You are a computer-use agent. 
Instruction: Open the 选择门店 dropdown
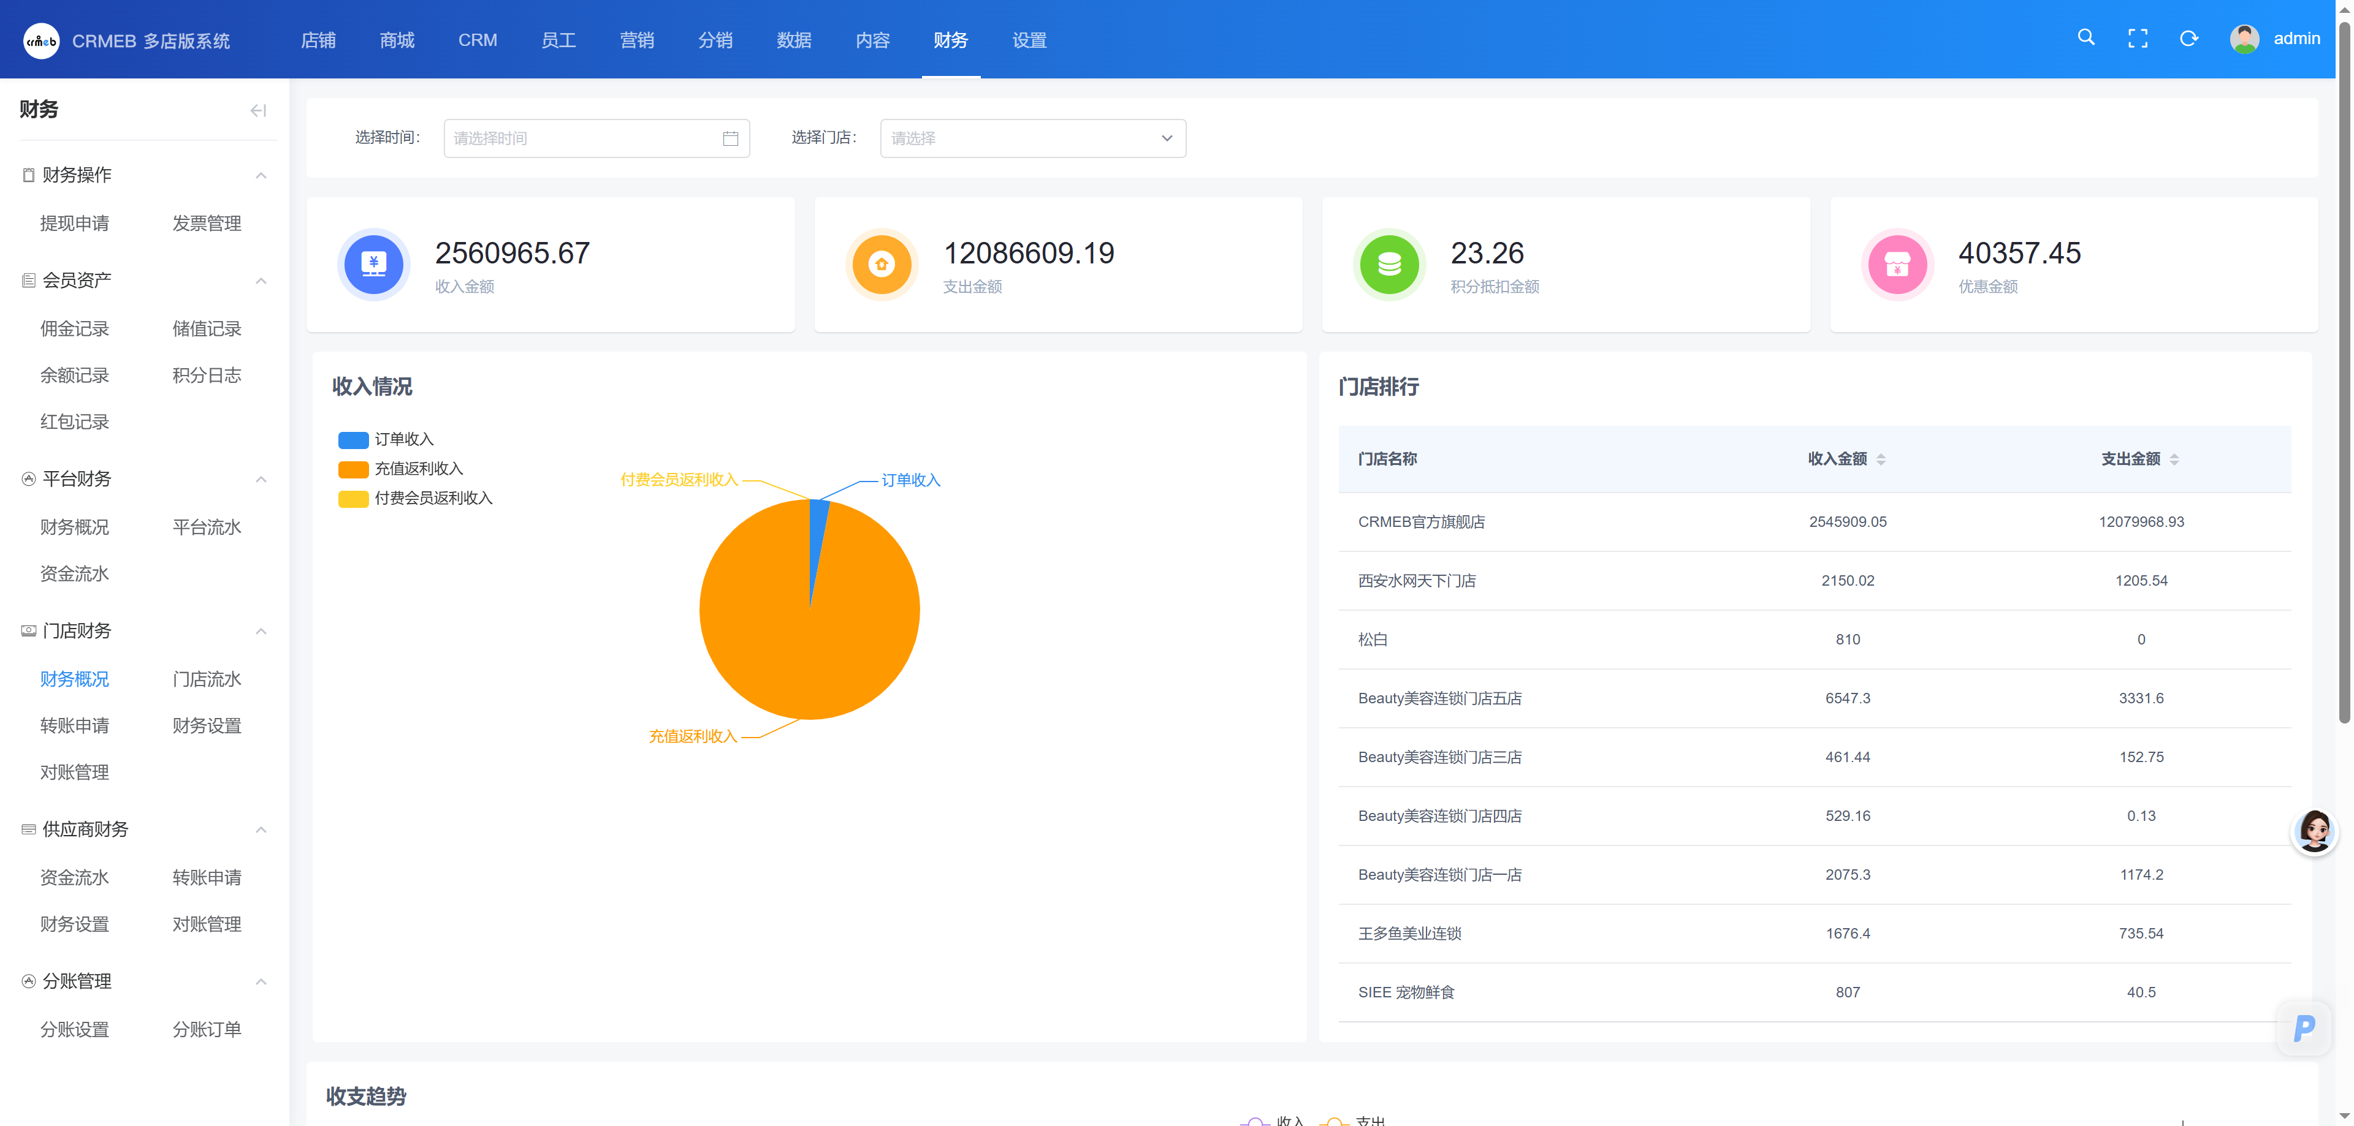click(x=1032, y=139)
